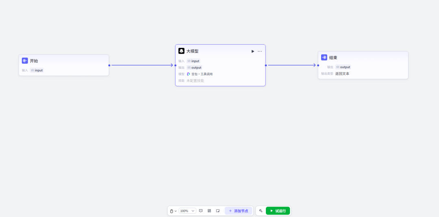Run the 大模型 node with play icon
This screenshot has height=217, width=439.
[252, 52]
